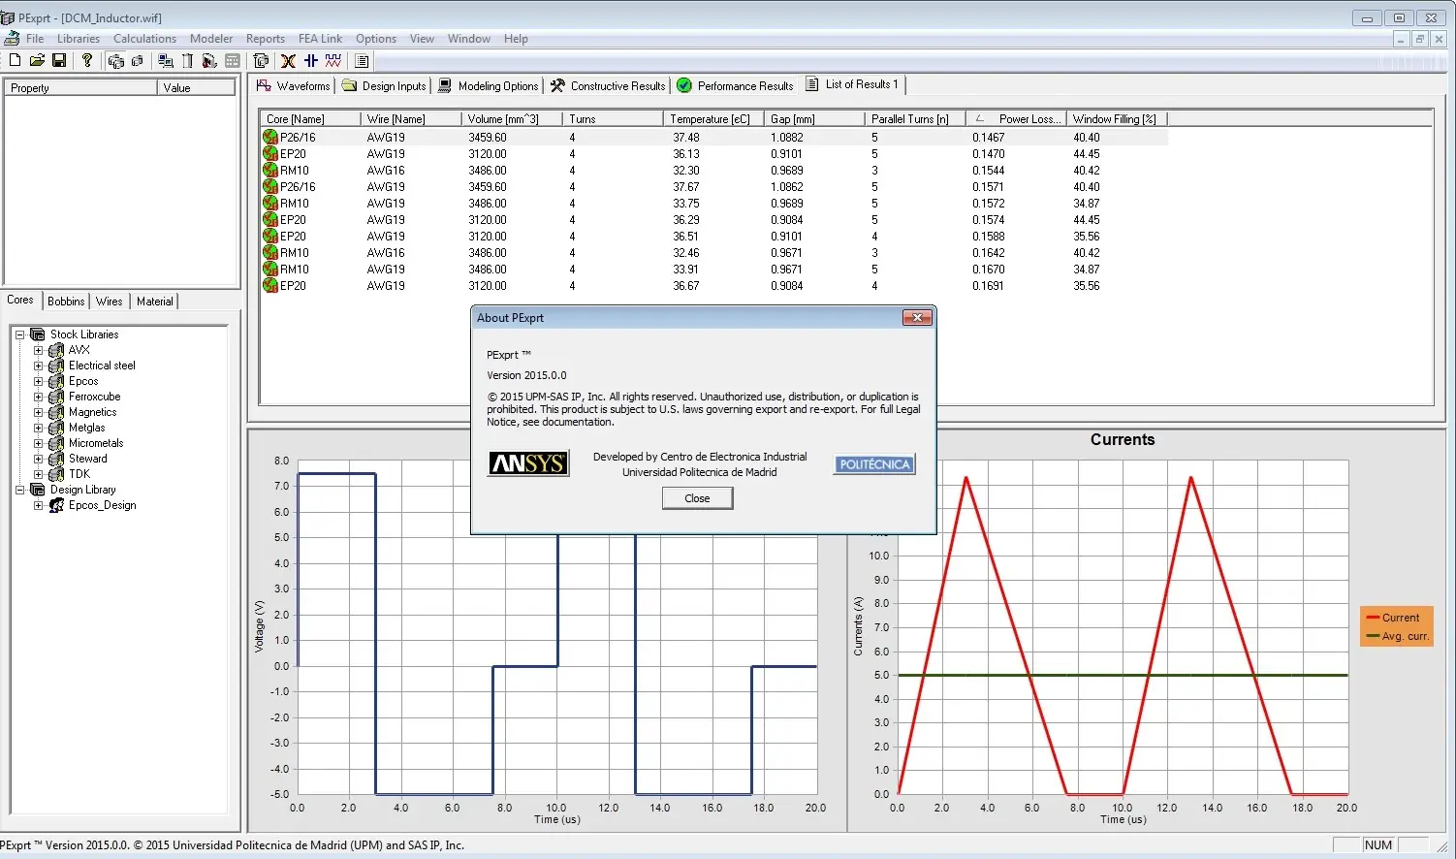Switch to the Waveforms tab
The height and width of the screenshot is (859, 1456).
tap(293, 85)
